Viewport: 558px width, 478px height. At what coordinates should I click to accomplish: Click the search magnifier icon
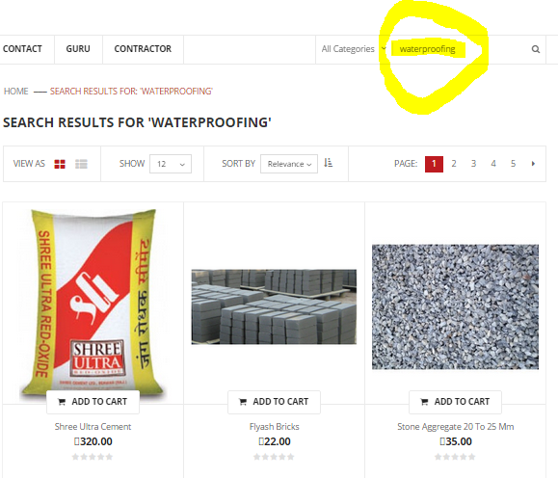[x=536, y=49]
